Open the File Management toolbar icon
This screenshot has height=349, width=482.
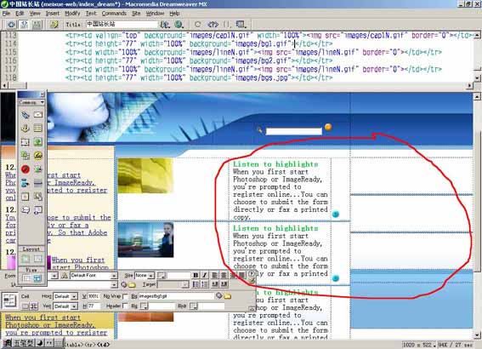[166, 25]
